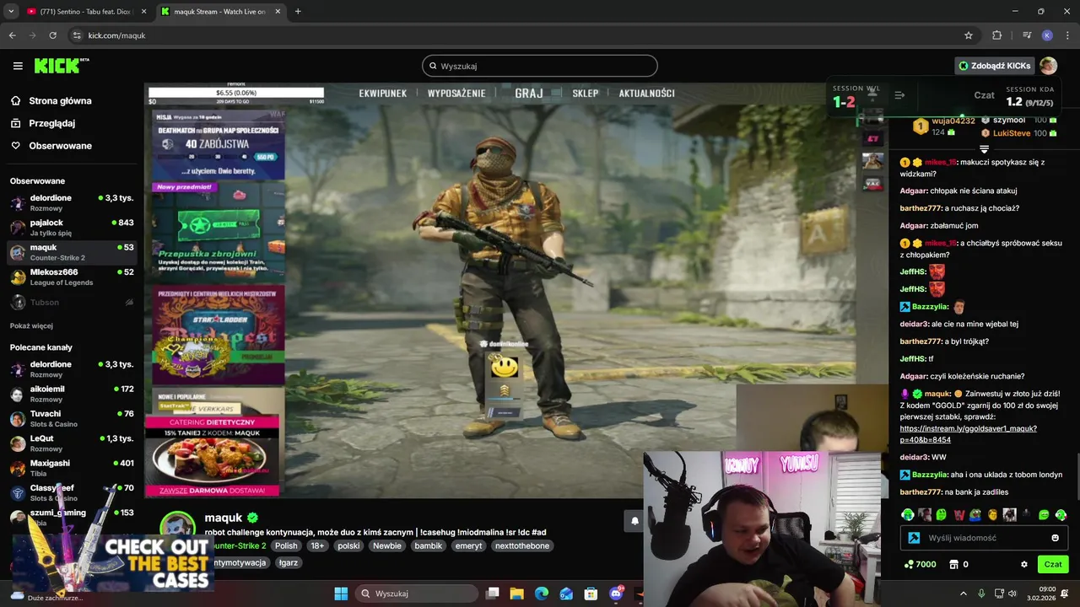Open user profile avatar menu
The height and width of the screenshot is (607, 1080).
1048,66
